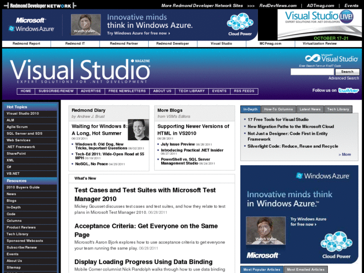Open Redmond Report site tab

[x=27, y=44]
